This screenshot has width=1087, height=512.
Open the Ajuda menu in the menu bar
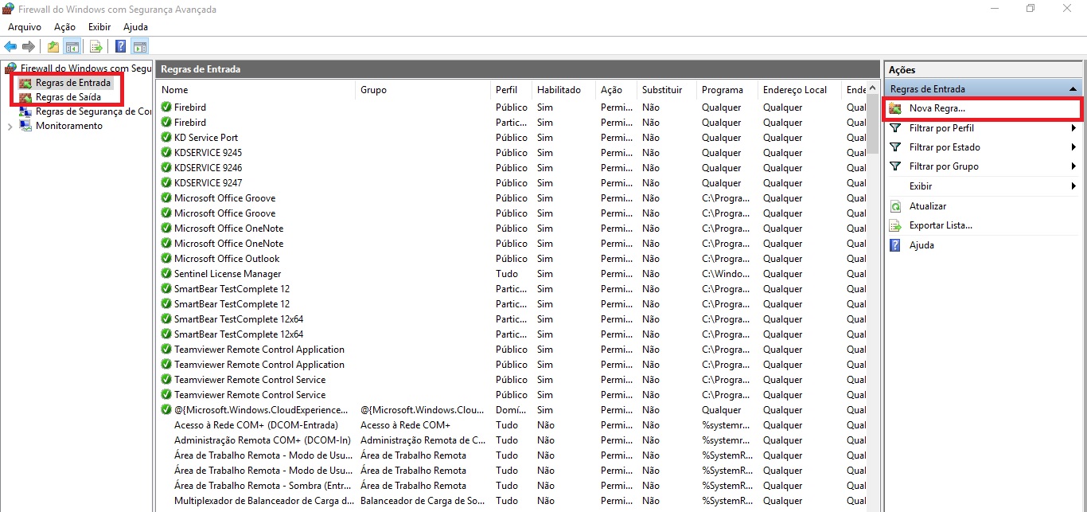tap(135, 27)
